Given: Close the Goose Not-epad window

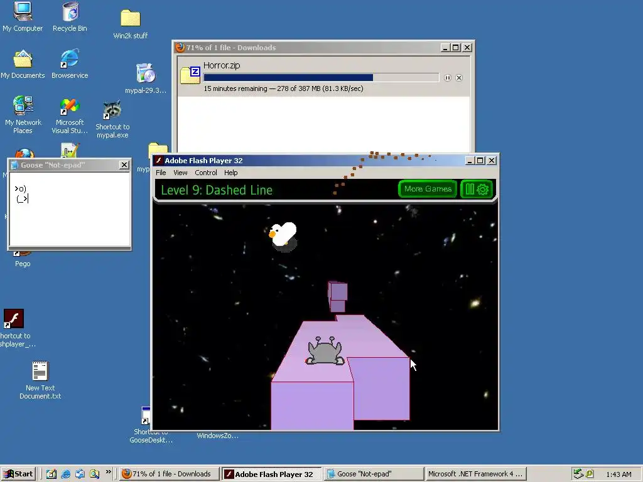Looking at the screenshot, I should (x=124, y=165).
